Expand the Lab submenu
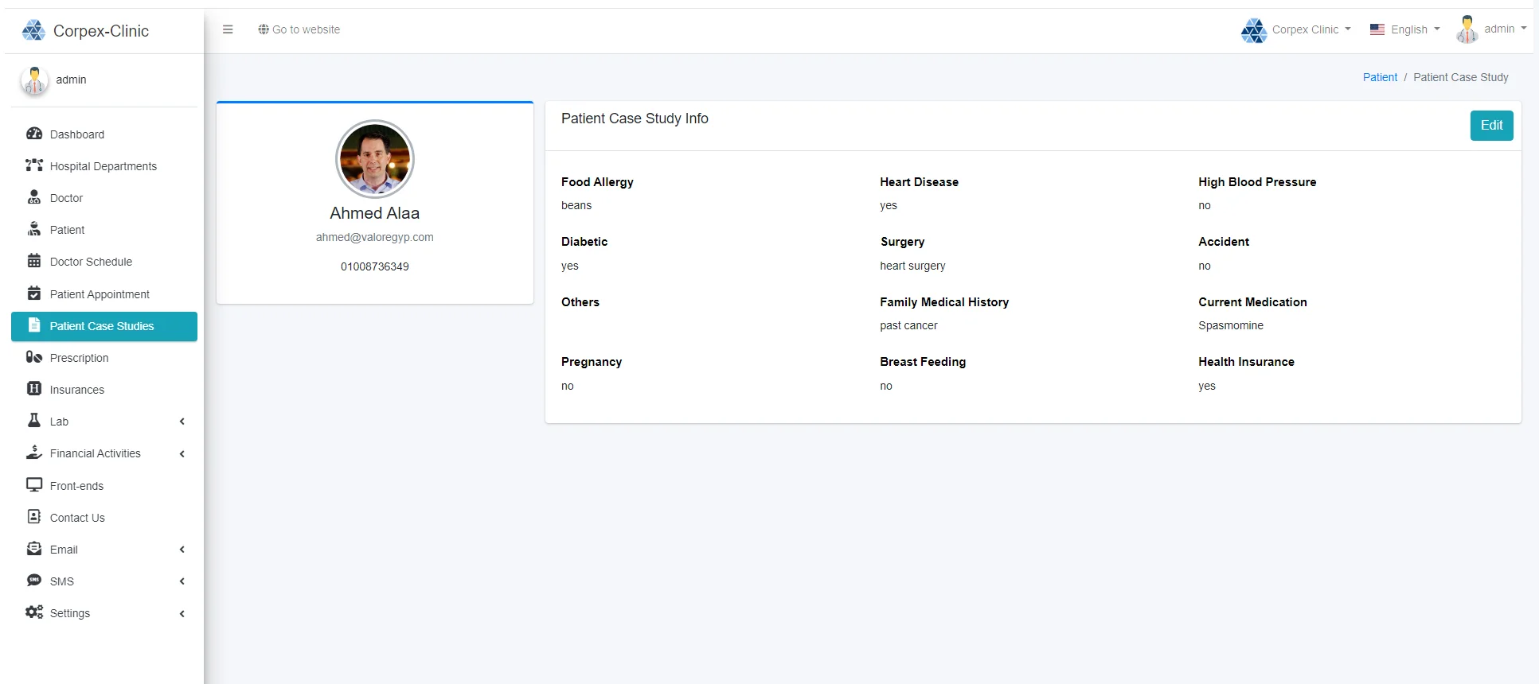 coord(104,422)
